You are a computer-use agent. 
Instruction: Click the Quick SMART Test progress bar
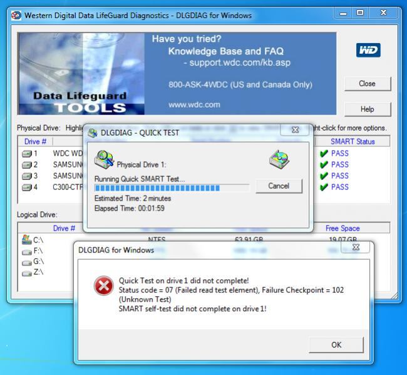[x=172, y=188]
